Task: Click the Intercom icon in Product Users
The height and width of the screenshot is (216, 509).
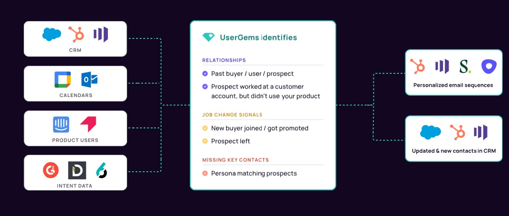Action: click(x=61, y=124)
